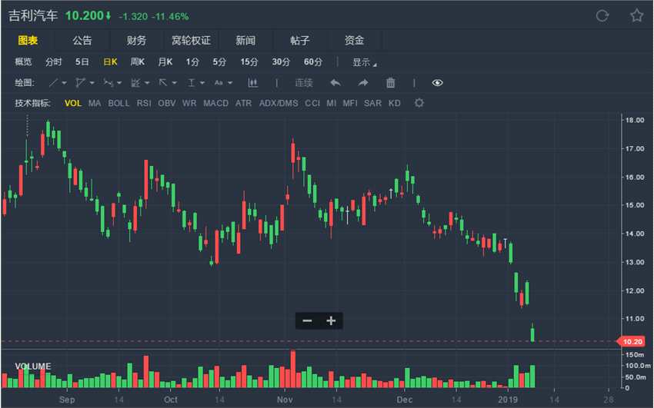Select the 概览 overview view
The width and height of the screenshot is (654, 408).
click(x=23, y=62)
